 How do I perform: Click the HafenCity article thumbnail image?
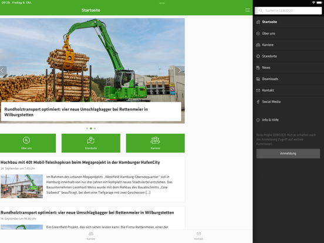[22, 186]
